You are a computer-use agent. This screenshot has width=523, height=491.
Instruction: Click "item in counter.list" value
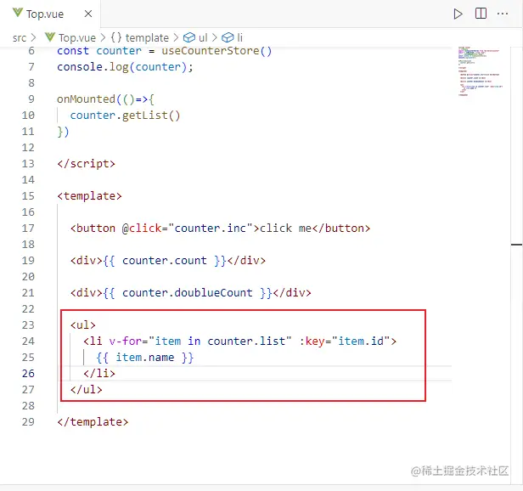point(220,341)
